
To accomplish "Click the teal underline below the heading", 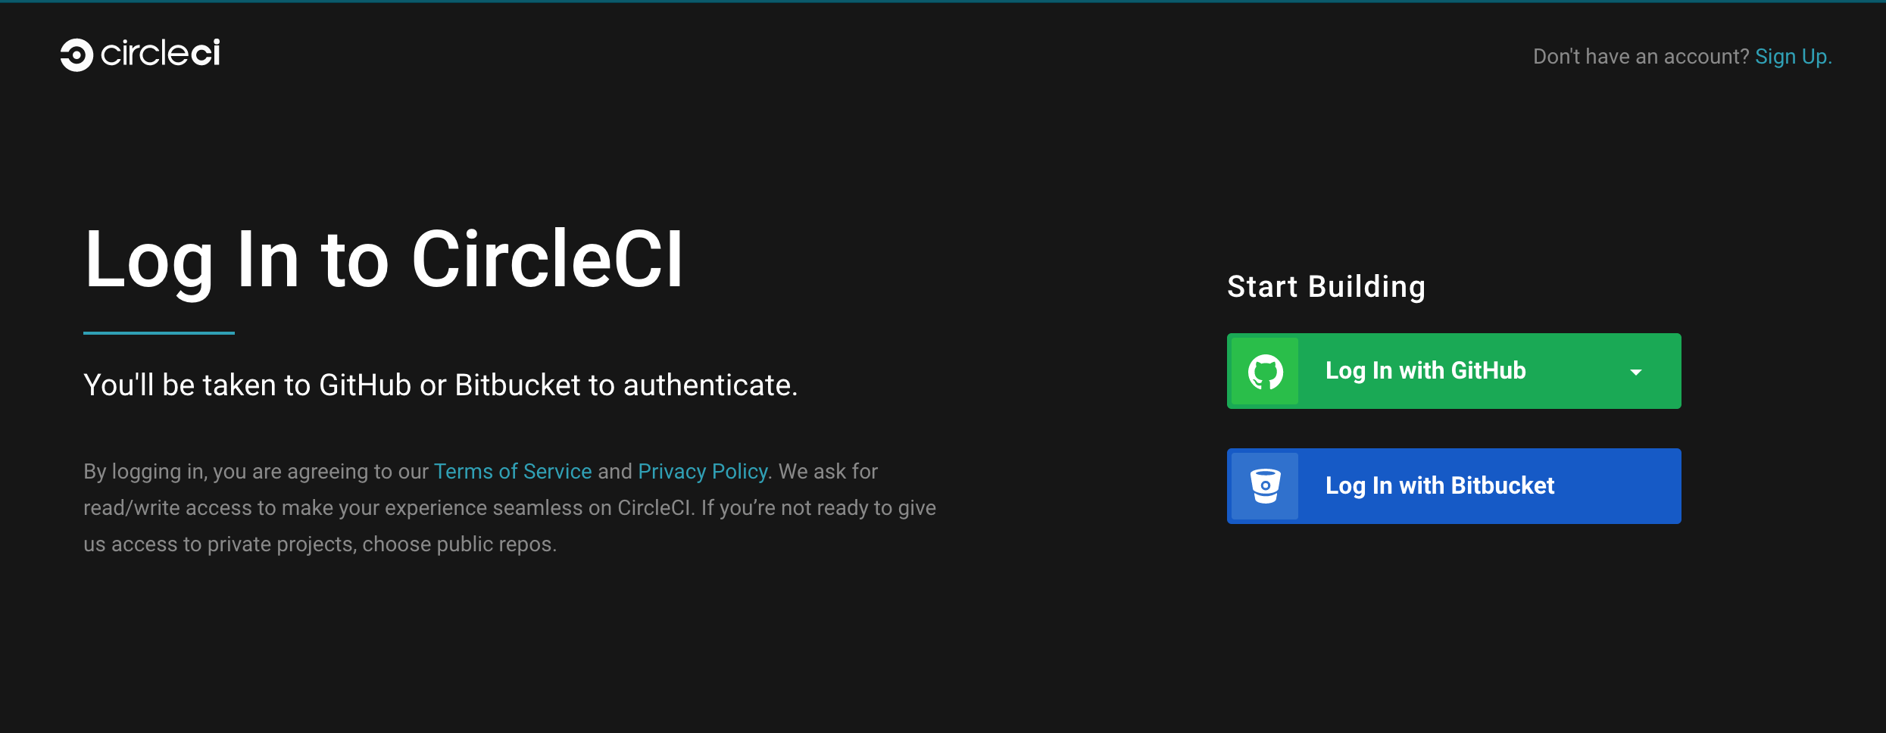I will coord(159,332).
